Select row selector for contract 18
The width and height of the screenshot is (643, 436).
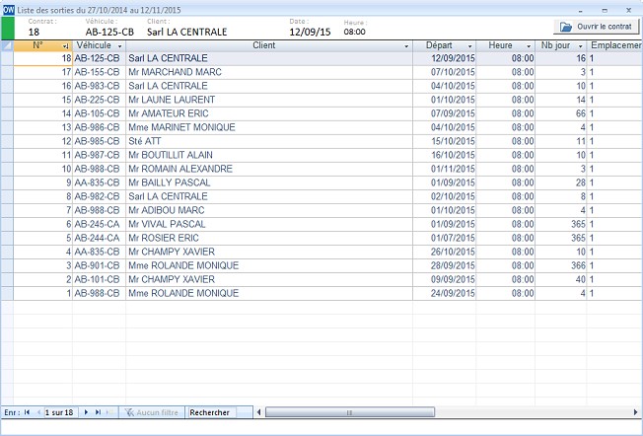pos(7,58)
